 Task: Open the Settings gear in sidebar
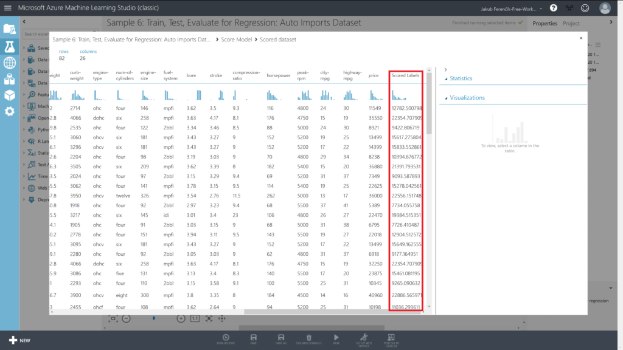[x=9, y=112]
